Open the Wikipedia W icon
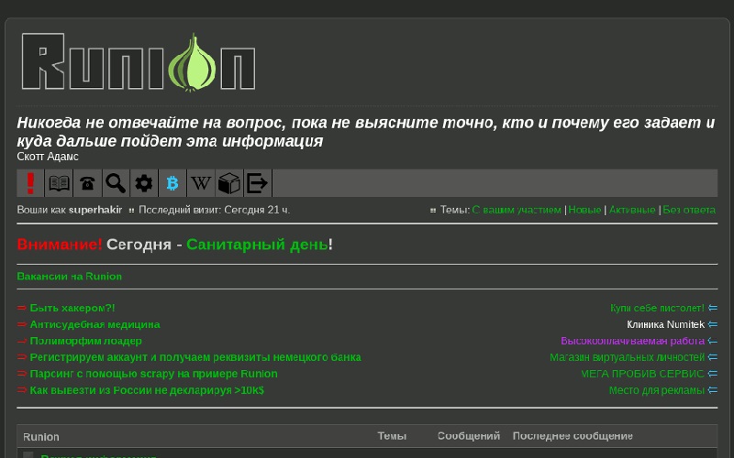This screenshot has width=734, height=458. tap(201, 183)
